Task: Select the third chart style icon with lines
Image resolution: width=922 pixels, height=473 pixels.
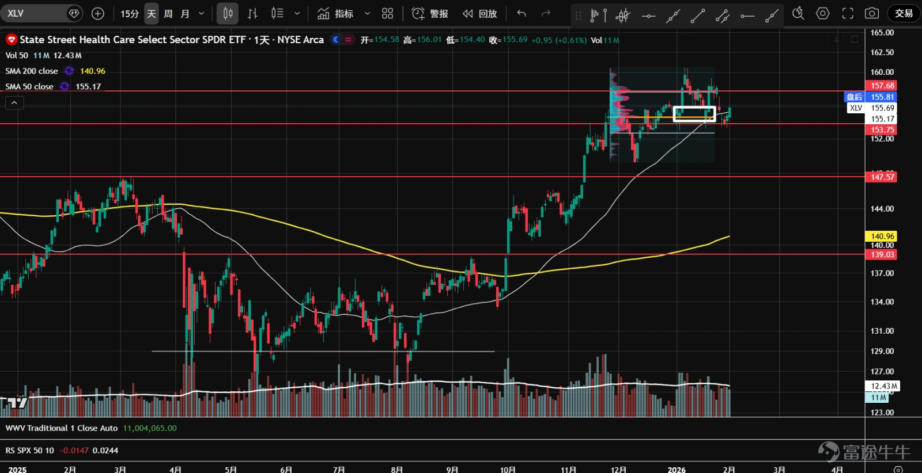Action: pos(277,13)
